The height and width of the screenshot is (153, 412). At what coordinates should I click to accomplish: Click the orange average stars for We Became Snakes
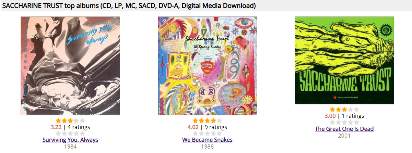coord(207,120)
